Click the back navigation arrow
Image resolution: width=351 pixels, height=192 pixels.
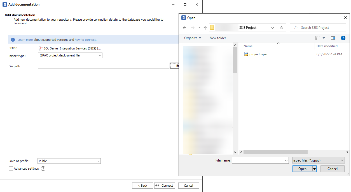pos(184,28)
